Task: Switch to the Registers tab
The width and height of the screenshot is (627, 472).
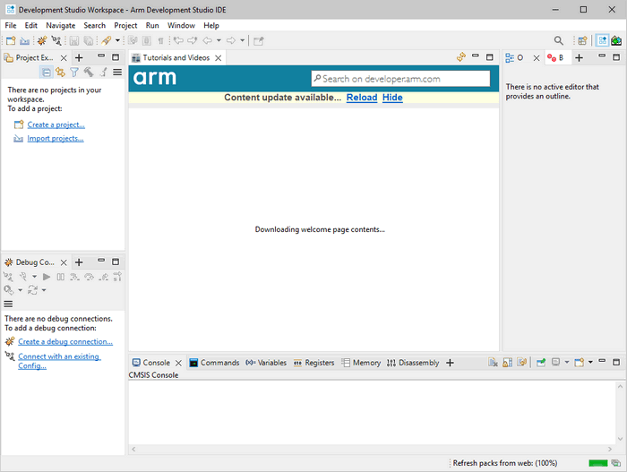Action: [313, 363]
